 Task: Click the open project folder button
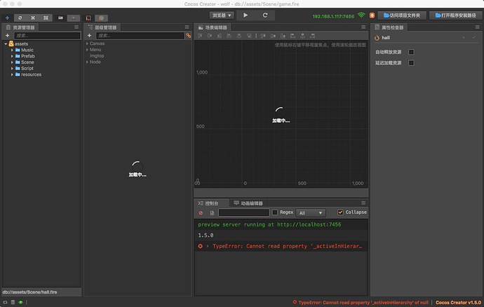click(x=402, y=15)
